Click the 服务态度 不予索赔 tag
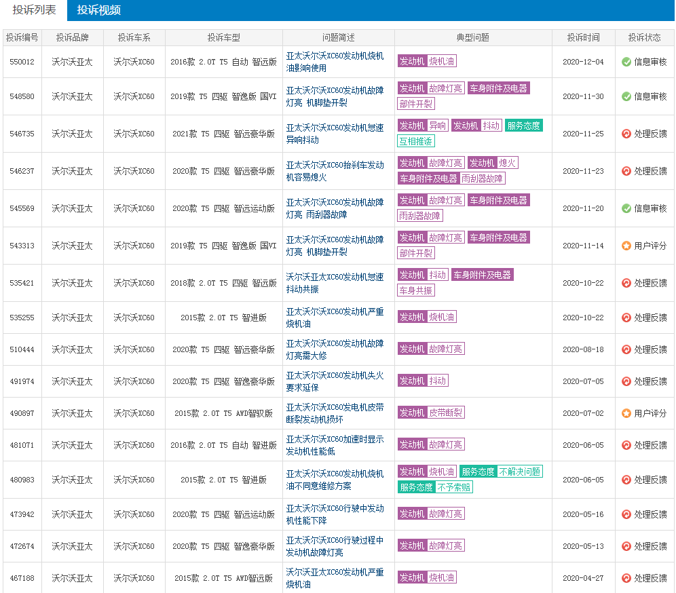Screen dimensions: 676x593 click(x=435, y=487)
